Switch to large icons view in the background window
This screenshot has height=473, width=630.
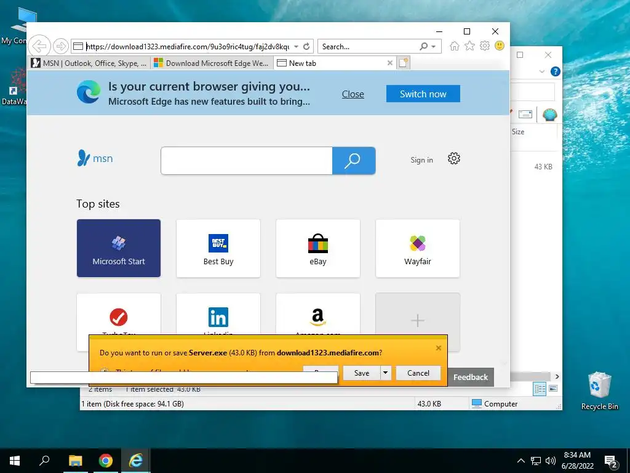(553, 389)
